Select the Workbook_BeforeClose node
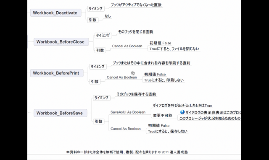 [61, 42]
